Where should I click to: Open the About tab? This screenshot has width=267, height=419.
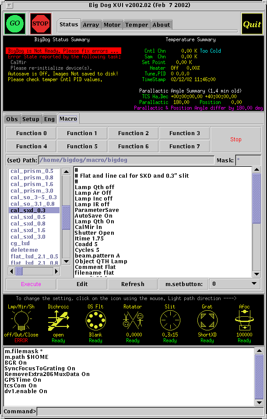tap(161, 25)
